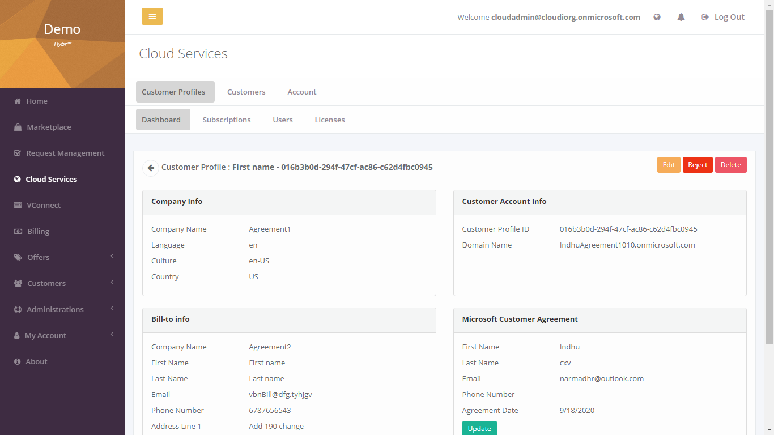Click the Culture value en-US
The image size is (774, 435).
point(259,261)
